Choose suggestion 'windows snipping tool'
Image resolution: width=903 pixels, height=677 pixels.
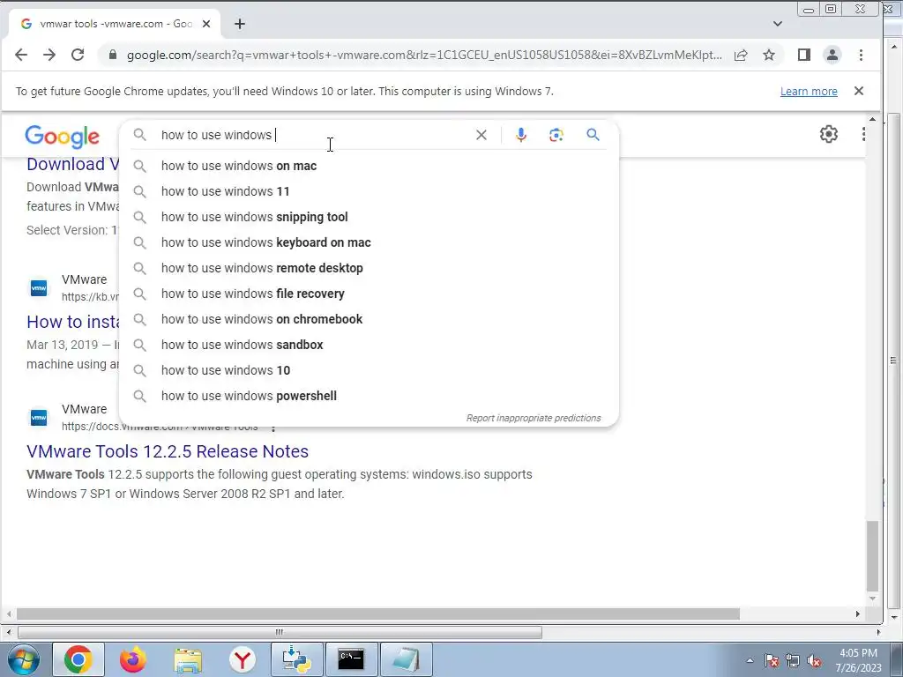(x=369, y=217)
